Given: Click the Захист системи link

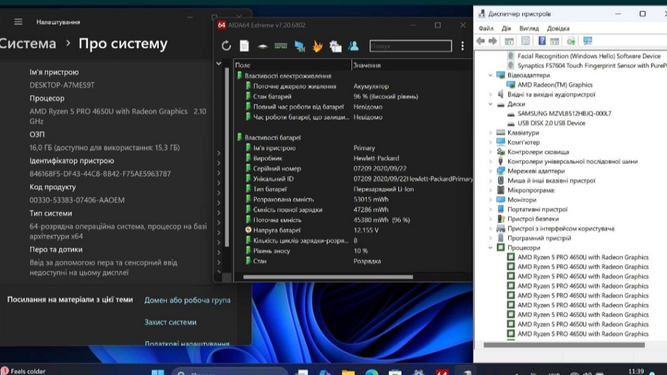Looking at the screenshot, I should click(x=171, y=322).
